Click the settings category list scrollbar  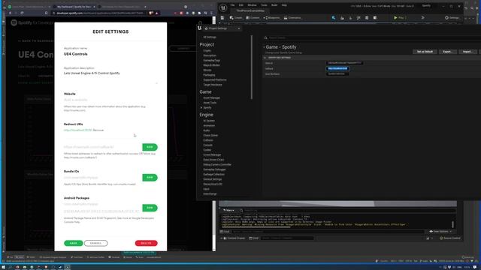pyautogui.click(x=252, y=67)
